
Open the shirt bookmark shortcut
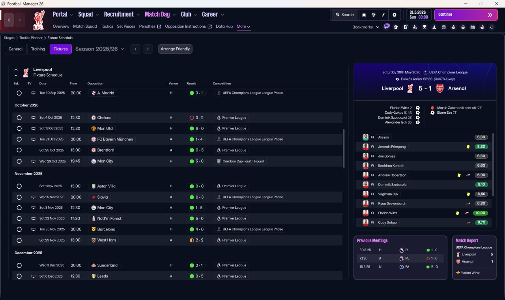point(396,27)
